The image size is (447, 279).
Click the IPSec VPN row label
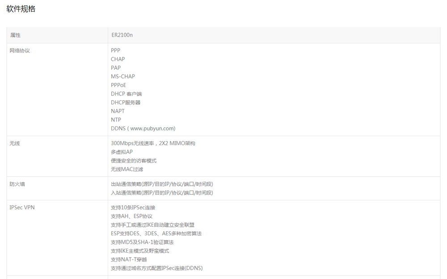[22, 208]
